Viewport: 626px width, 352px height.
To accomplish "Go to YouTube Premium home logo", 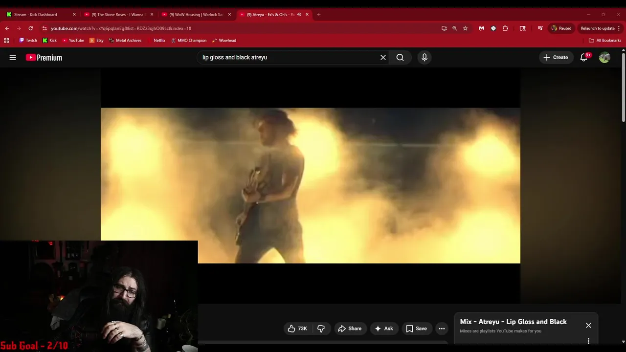I will coord(44,58).
